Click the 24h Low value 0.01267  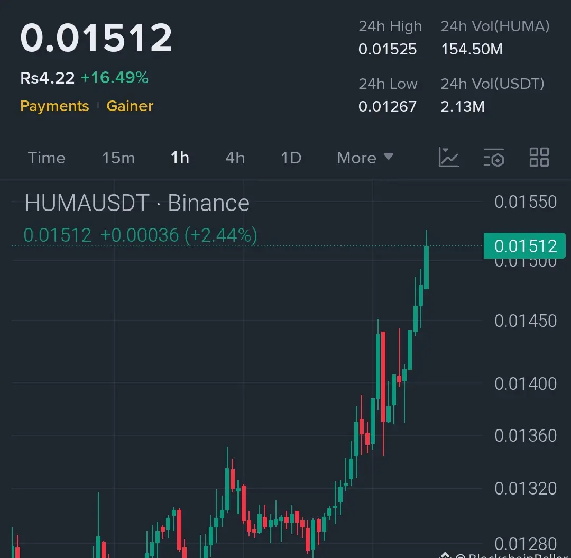coord(388,107)
